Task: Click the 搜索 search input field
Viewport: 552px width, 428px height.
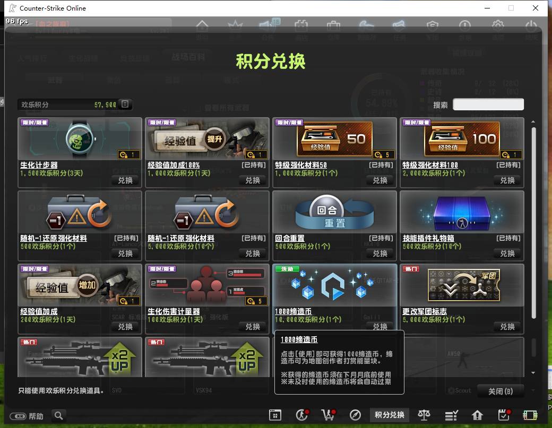Action: coord(488,104)
